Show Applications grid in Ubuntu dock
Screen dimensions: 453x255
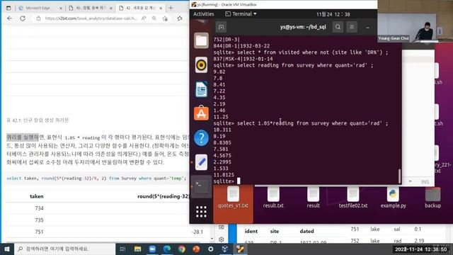tap(201, 212)
